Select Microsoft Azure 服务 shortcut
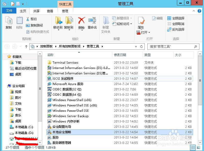This screenshot has height=151, width=204. tap(120, 84)
